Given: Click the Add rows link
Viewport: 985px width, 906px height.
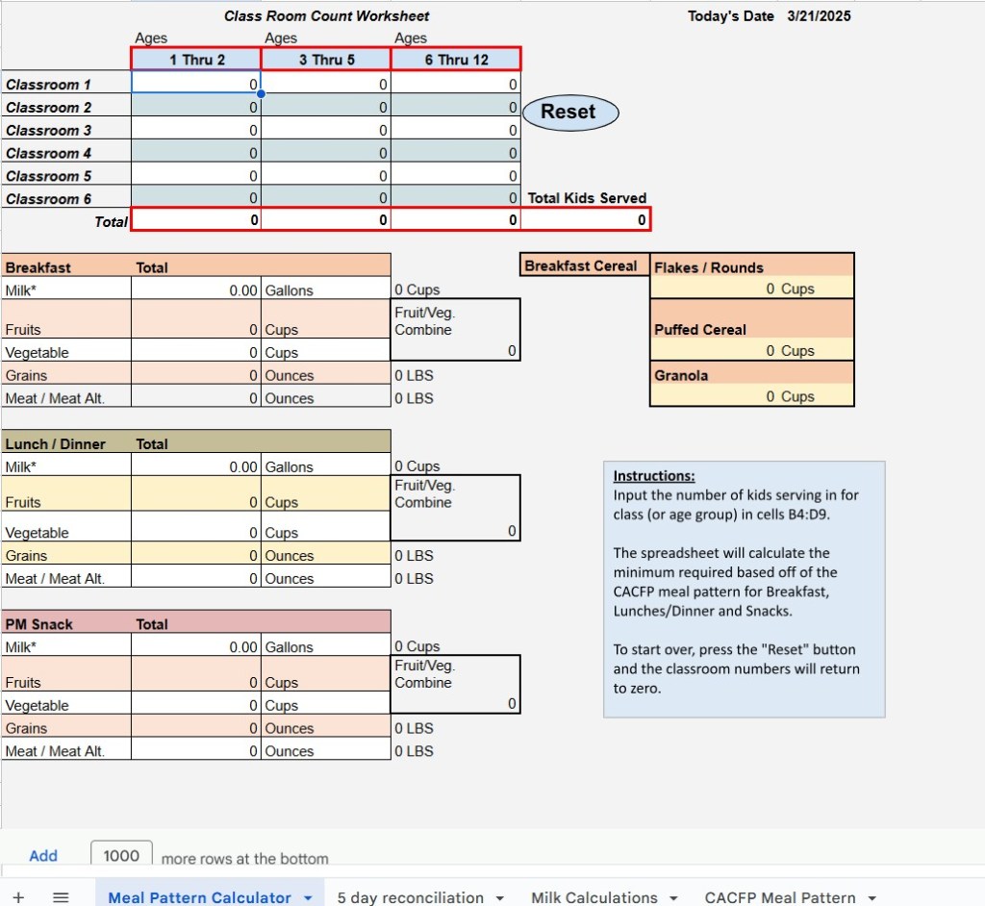Looking at the screenshot, I should point(43,856).
